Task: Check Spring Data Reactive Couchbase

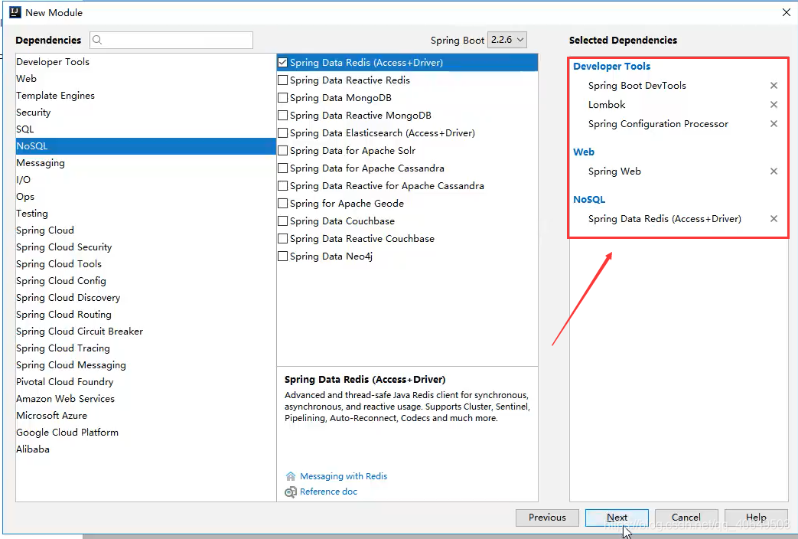Action: click(282, 238)
